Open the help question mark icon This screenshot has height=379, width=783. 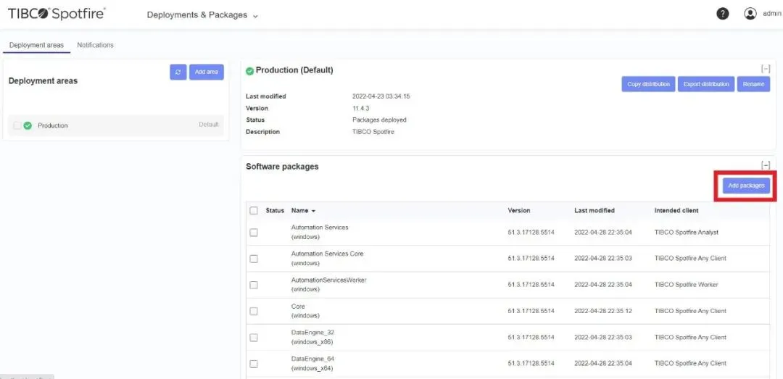tap(723, 14)
